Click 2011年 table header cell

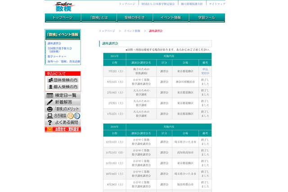click(x=115, y=56)
